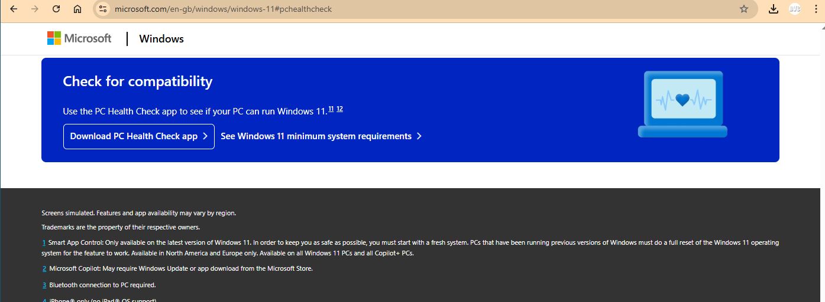Click the laptop heartbeat illustration
This screenshot has height=302, width=825.
tap(682, 104)
